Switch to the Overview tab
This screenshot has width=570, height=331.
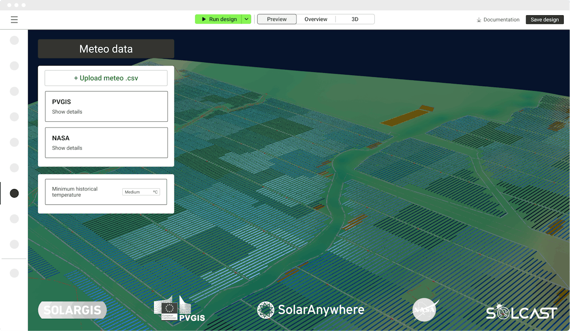(x=316, y=19)
